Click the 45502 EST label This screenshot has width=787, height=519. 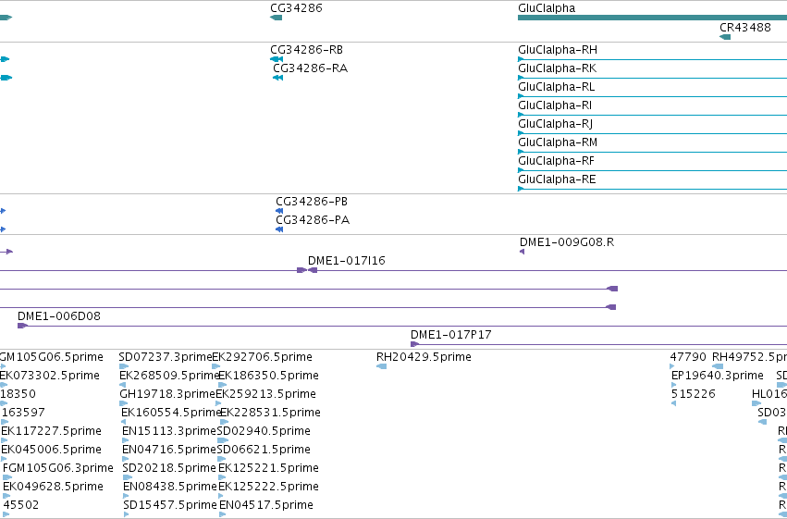tap(21, 505)
